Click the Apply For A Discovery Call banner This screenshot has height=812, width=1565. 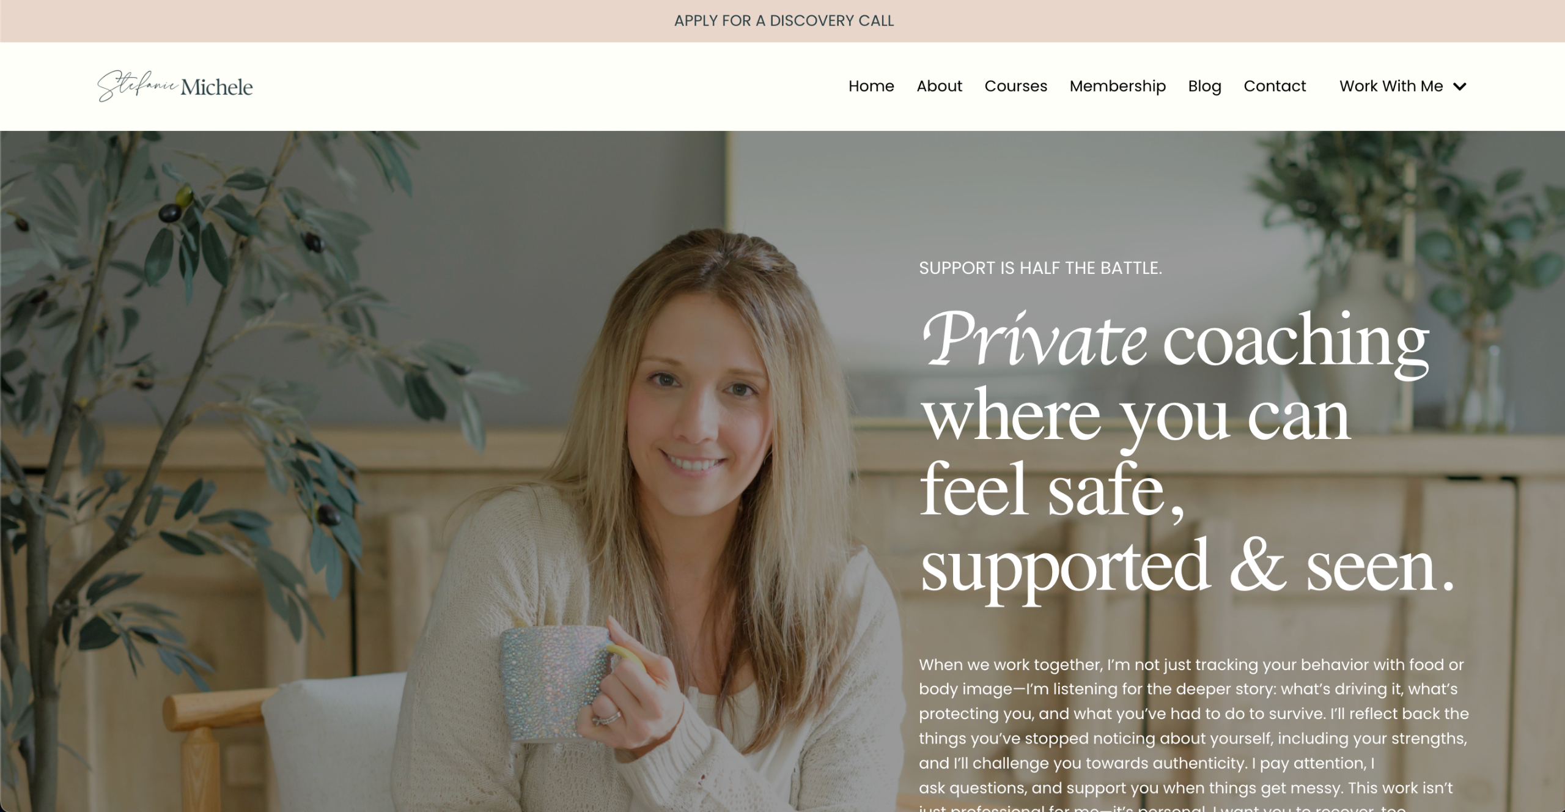[x=783, y=21]
